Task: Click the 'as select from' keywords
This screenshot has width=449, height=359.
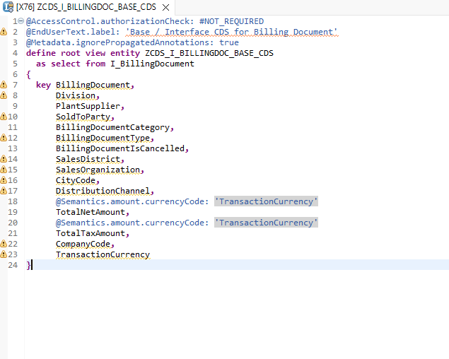Action: pos(71,64)
